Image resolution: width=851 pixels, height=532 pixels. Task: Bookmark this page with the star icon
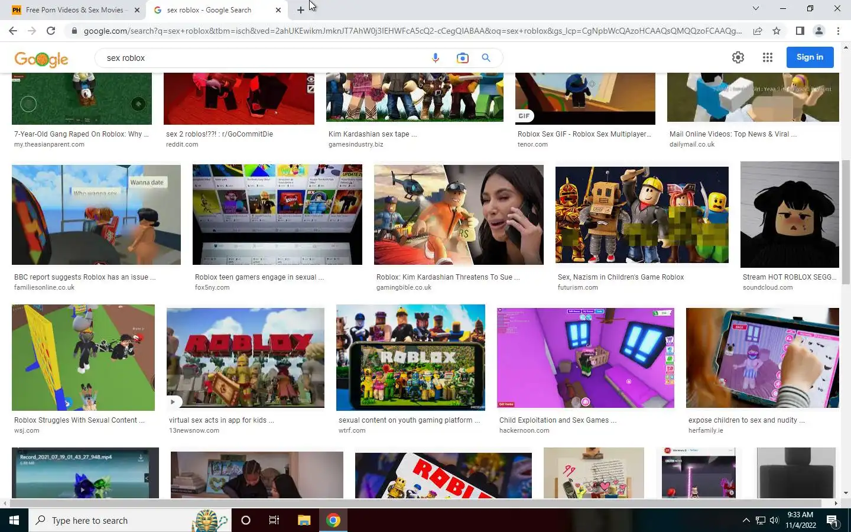pos(777,31)
